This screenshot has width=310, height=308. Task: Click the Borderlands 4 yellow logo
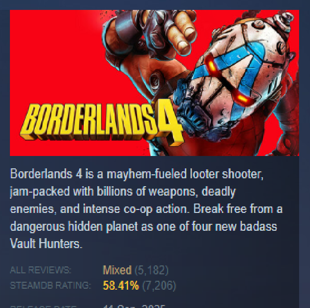click(102, 123)
